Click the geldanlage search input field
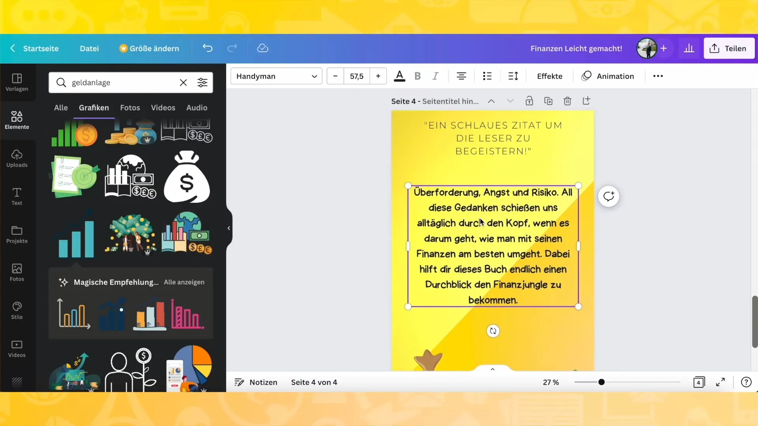The height and width of the screenshot is (426, 758). pyautogui.click(x=122, y=82)
